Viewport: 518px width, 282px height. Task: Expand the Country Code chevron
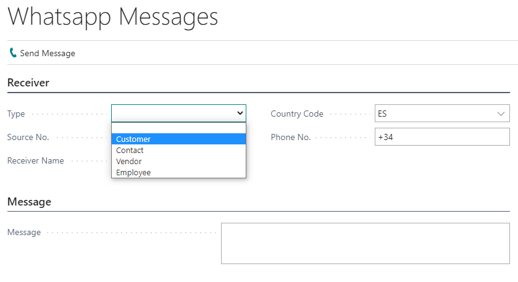tap(501, 114)
